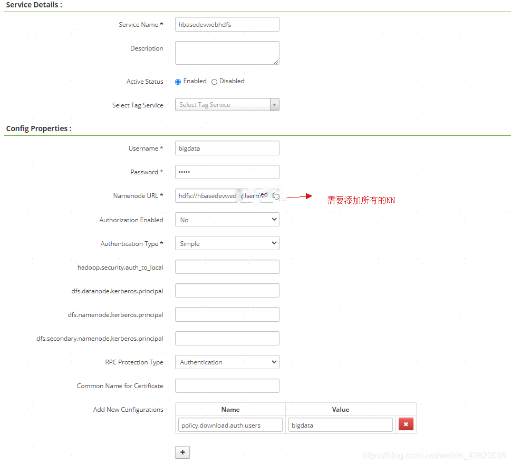511x465 pixels.
Task: Click the Service Name input field
Action: 227,24
